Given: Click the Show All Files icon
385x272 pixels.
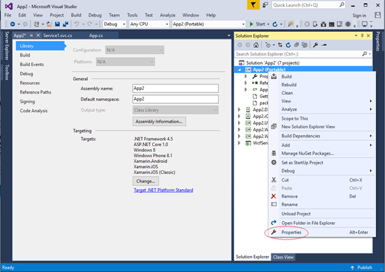Looking at the screenshot, I should 305,45.
